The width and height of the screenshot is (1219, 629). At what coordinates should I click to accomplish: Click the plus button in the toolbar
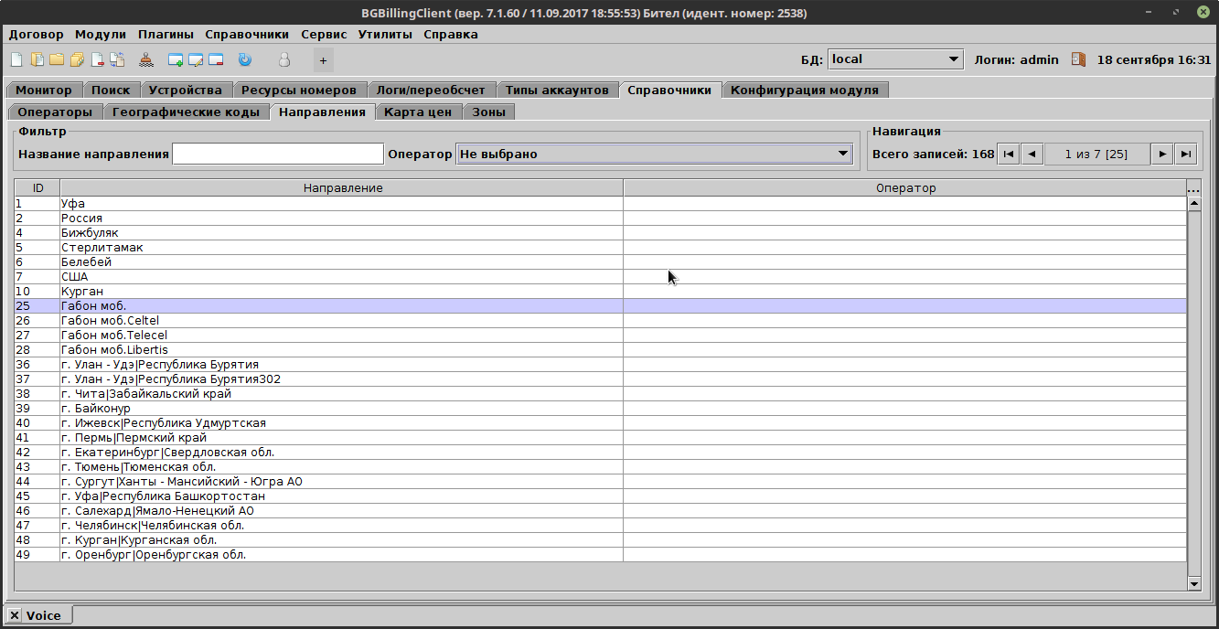pyautogui.click(x=323, y=60)
